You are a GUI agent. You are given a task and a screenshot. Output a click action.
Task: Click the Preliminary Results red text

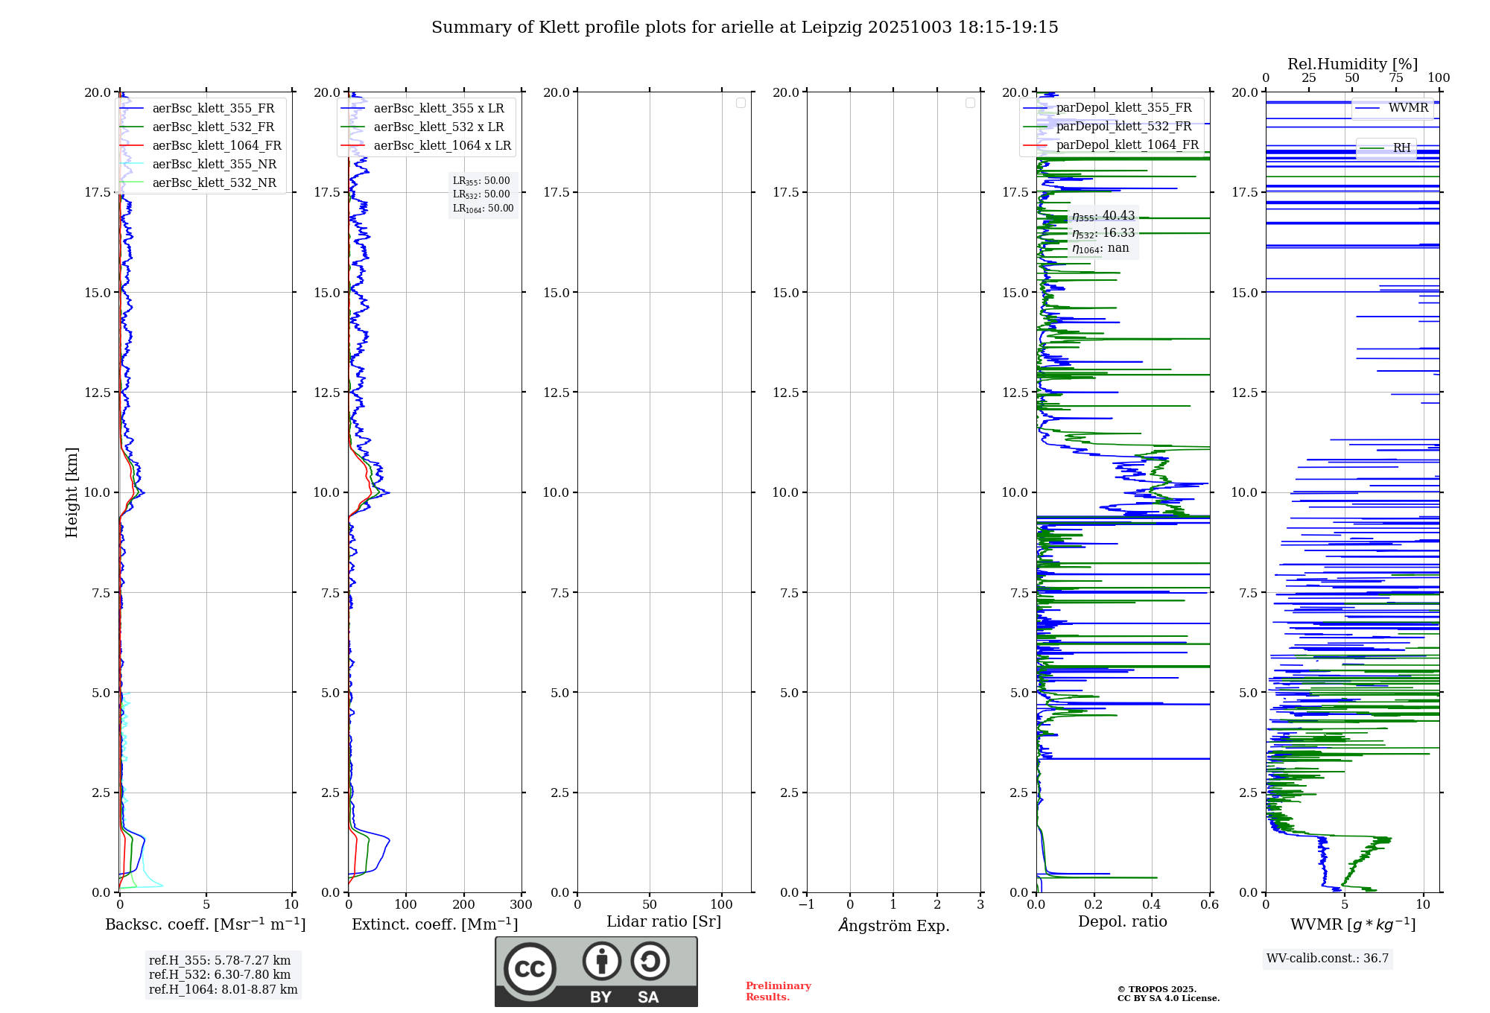coord(778,991)
